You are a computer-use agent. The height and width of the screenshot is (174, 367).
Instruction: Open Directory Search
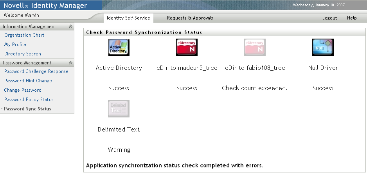click(22, 54)
